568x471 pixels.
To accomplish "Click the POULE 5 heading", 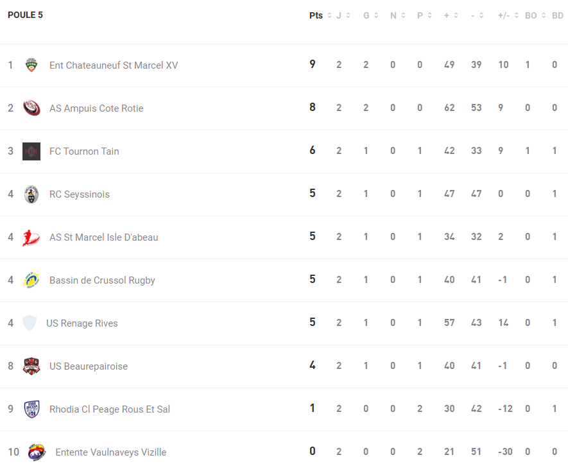I will [25, 15].
